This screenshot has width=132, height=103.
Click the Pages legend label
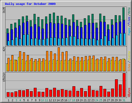[129, 31]
